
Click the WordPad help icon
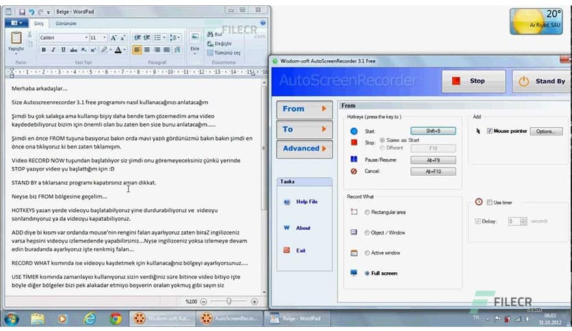click(x=263, y=23)
